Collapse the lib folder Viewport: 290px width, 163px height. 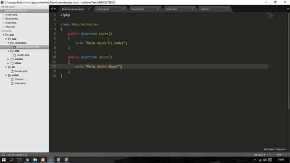[x=6, y=67]
